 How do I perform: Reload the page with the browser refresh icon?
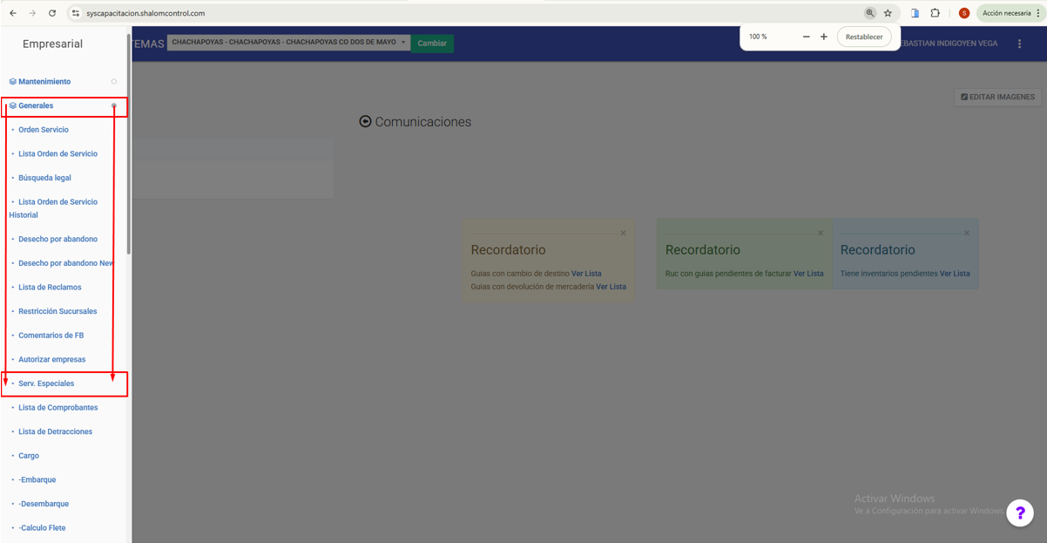tap(52, 13)
